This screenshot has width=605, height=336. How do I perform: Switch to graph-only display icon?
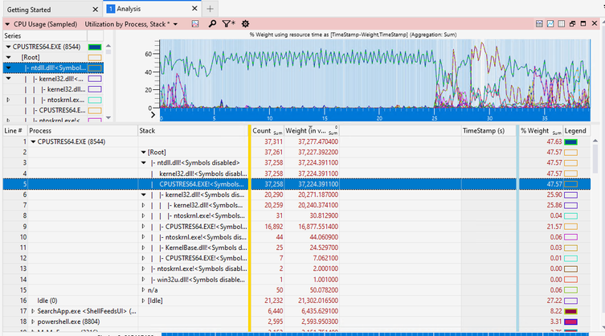(x=550, y=24)
